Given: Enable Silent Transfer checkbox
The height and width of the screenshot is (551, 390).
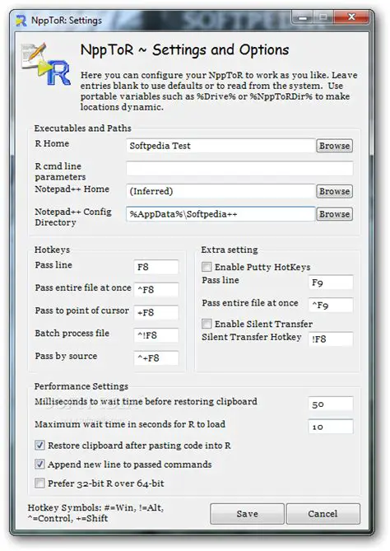Looking at the screenshot, I should (x=207, y=324).
